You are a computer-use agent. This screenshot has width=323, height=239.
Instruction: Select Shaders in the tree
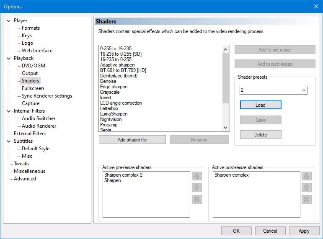(30, 81)
